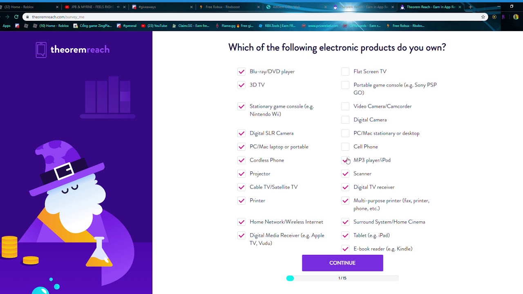Switch to the Free Robux - Rbxboost tab
The height and width of the screenshot is (294, 523).
point(223,7)
